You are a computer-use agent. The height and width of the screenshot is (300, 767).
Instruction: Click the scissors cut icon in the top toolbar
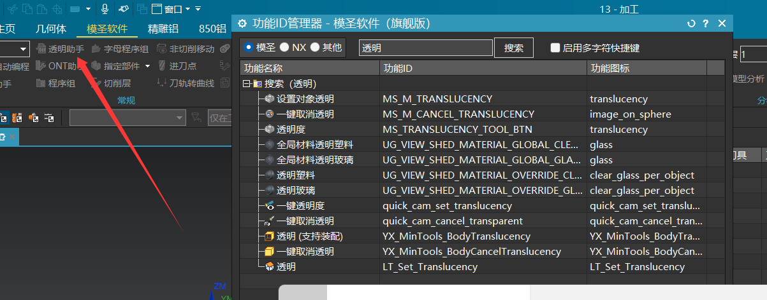point(11,9)
